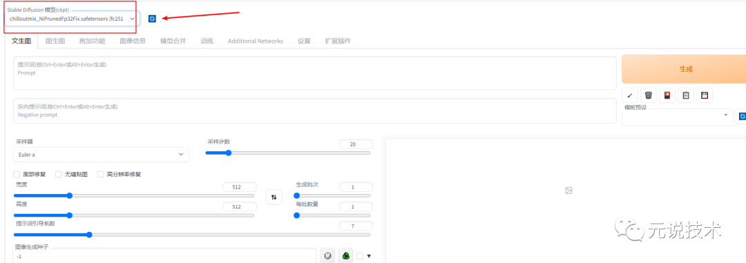Open the 图像信息 tab

(x=133, y=41)
